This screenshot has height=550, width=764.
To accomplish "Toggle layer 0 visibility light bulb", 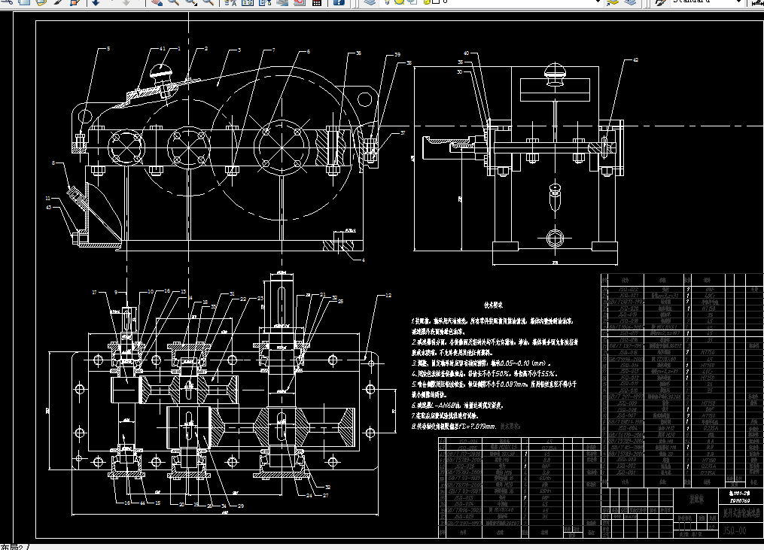I will [387, 3].
